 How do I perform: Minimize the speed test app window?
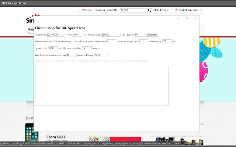click(178, 18)
